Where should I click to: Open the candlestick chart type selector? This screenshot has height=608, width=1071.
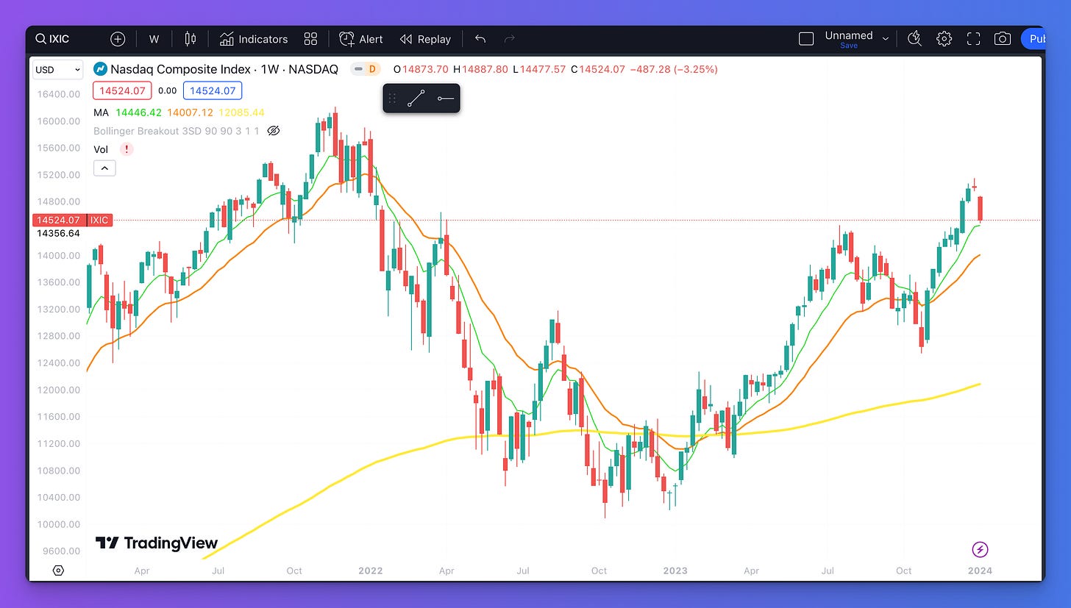191,39
